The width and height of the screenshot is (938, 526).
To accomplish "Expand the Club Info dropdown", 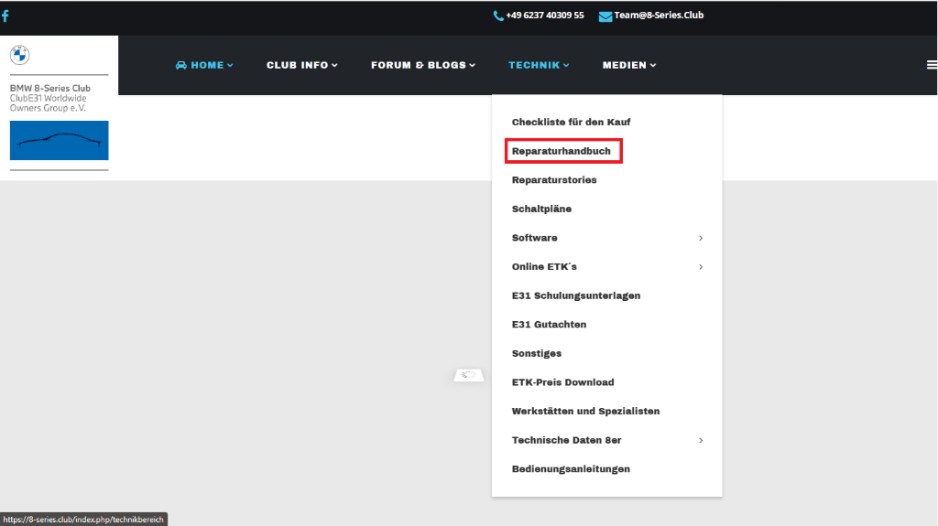I will 301,65.
